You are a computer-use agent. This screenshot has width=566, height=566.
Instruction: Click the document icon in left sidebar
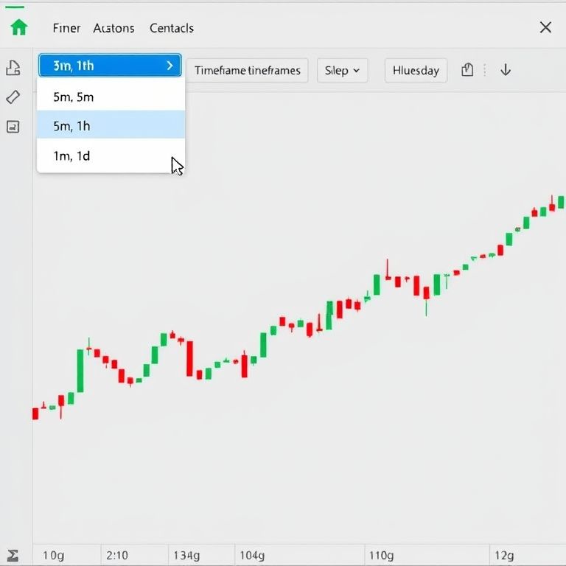[13, 69]
